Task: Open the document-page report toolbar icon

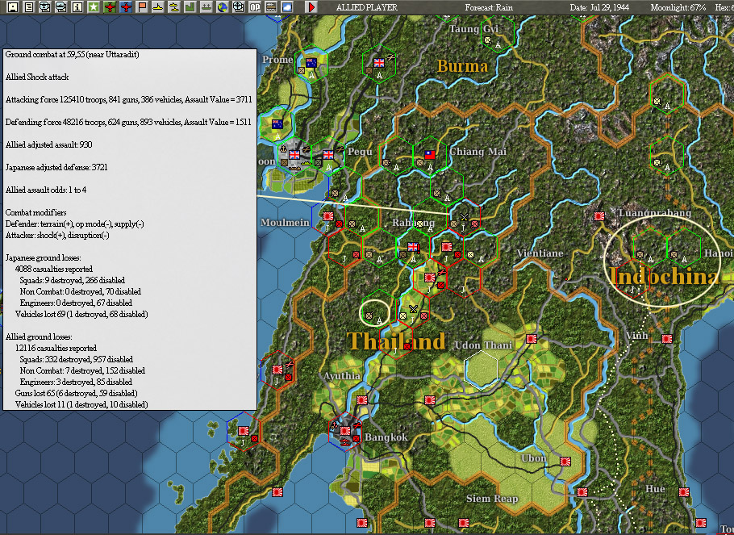Action: coord(29,7)
